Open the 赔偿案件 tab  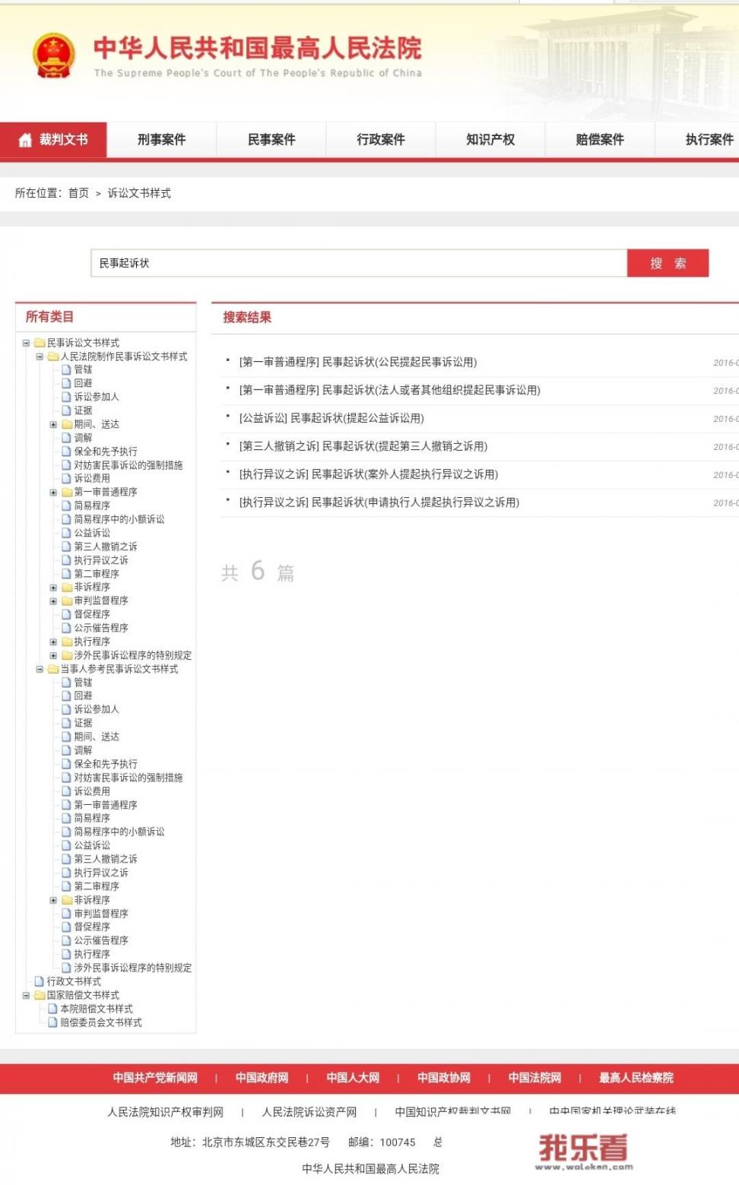click(600, 140)
